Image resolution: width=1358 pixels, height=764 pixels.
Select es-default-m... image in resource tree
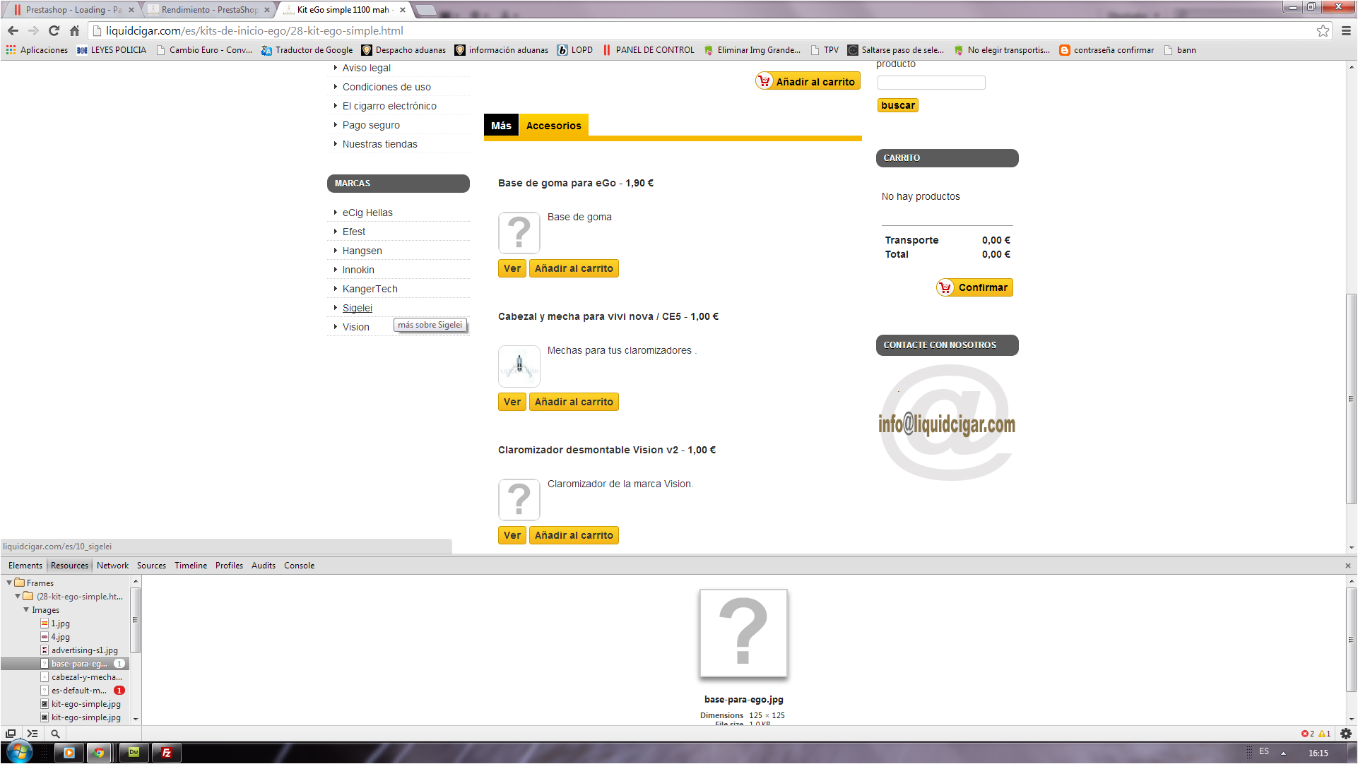(x=79, y=691)
